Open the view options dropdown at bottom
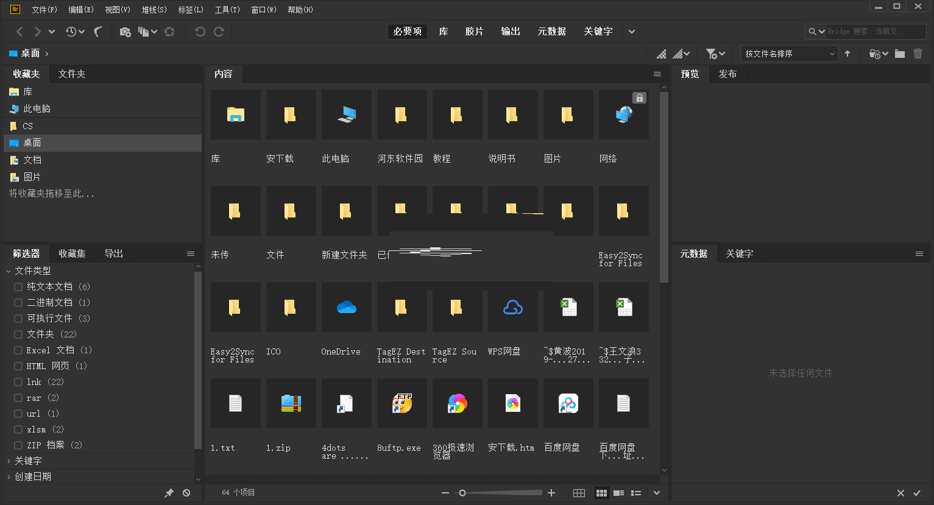The width and height of the screenshot is (934, 505). tap(657, 493)
